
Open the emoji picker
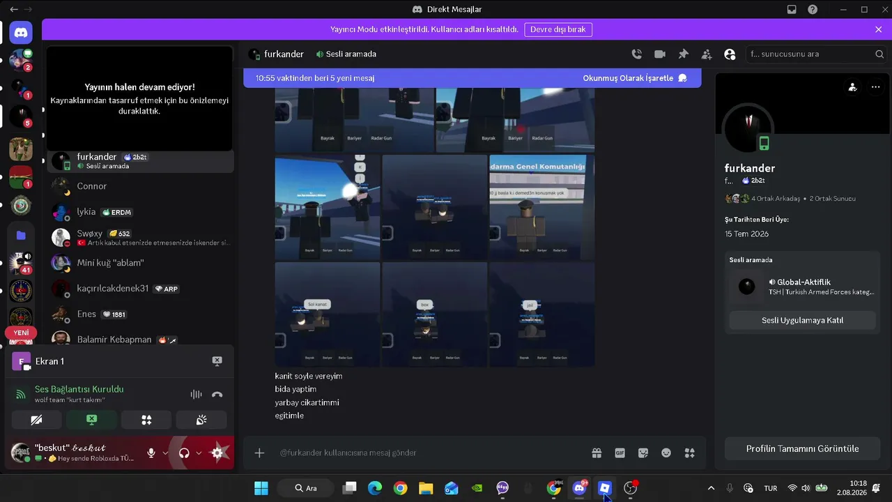click(666, 452)
